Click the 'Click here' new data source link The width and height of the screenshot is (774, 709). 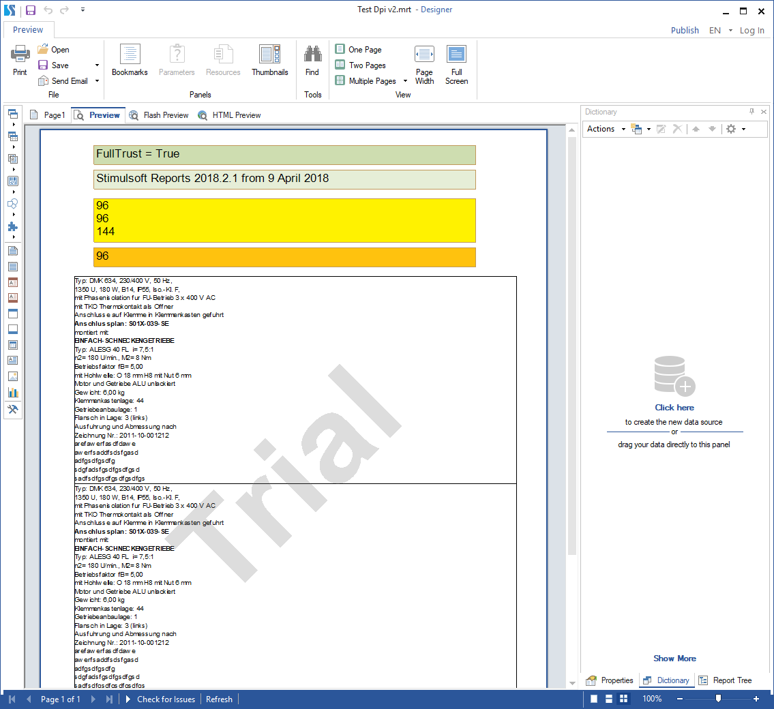pyautogui.click(x=674, y=408)
